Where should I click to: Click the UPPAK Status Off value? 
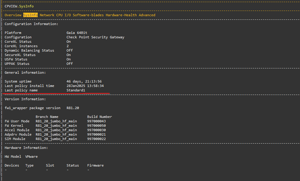pyautogui.click(x=69, y=63)
